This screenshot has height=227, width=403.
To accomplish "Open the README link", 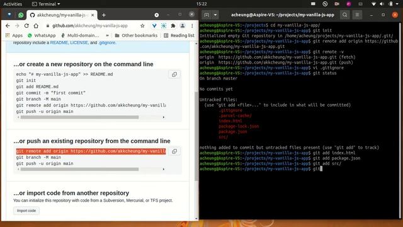I will [59, 43].
